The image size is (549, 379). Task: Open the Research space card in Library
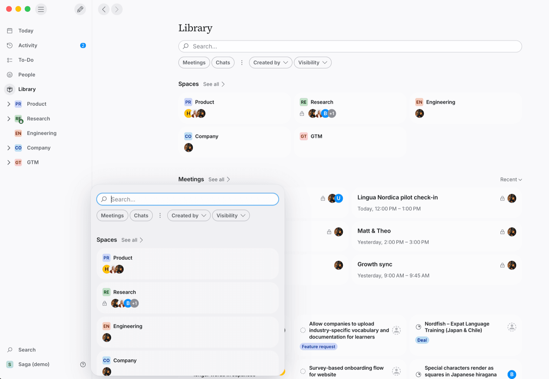point(350,108)
